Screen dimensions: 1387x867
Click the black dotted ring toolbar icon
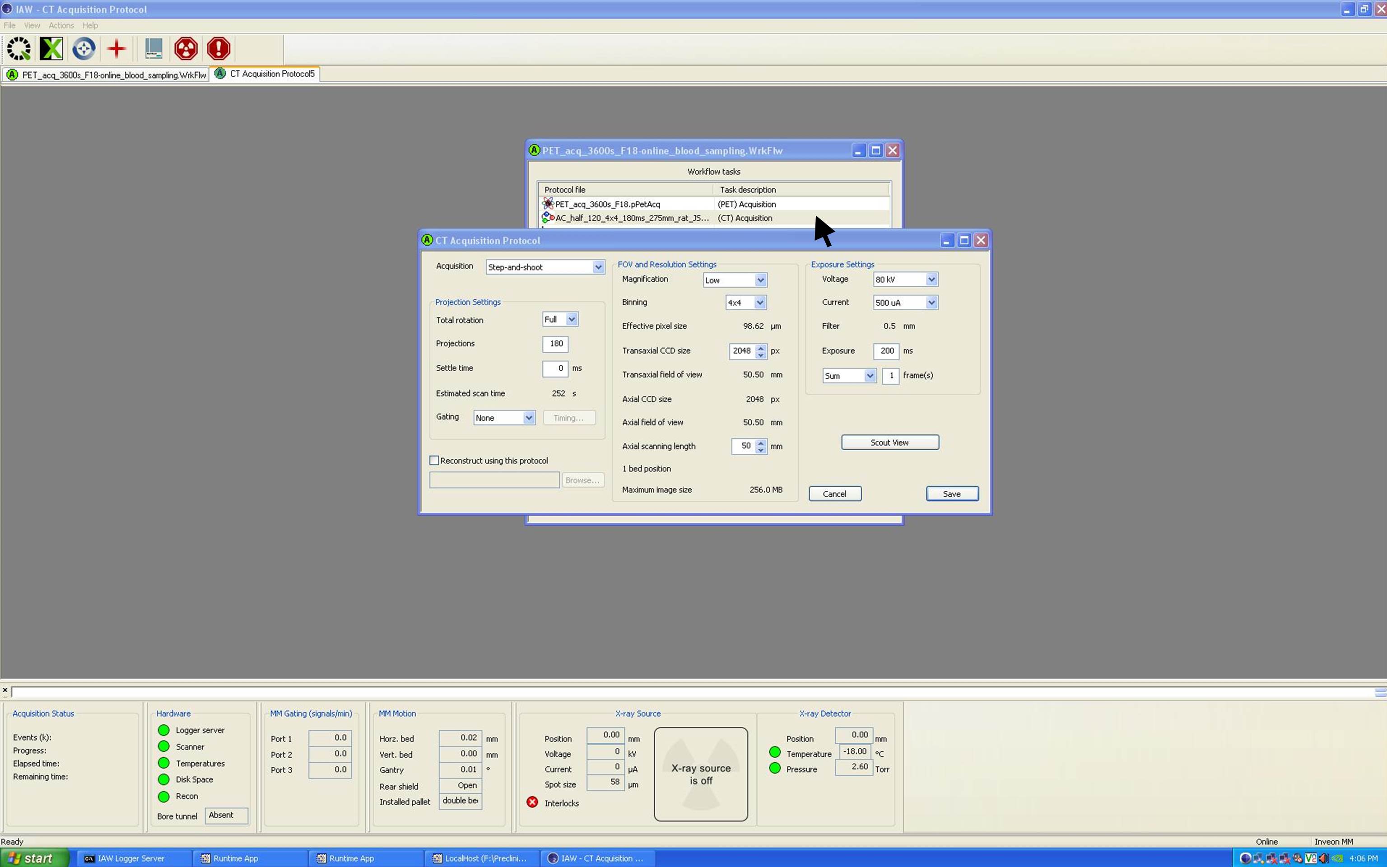tap(19, 49)
